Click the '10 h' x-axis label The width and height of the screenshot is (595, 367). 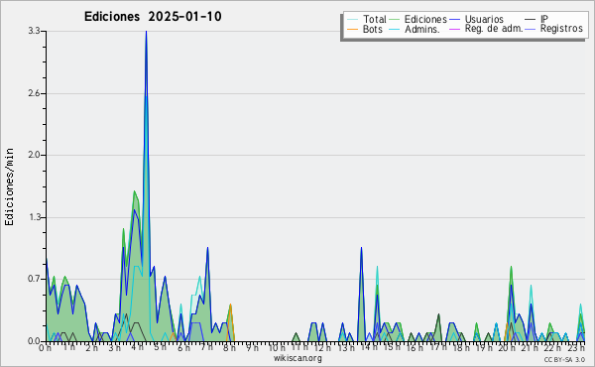click(277, 347)
